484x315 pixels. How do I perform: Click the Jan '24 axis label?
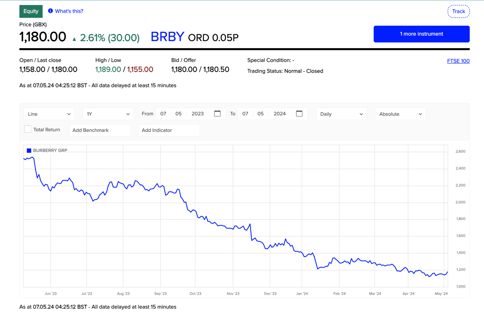click(x=302, y=294)
